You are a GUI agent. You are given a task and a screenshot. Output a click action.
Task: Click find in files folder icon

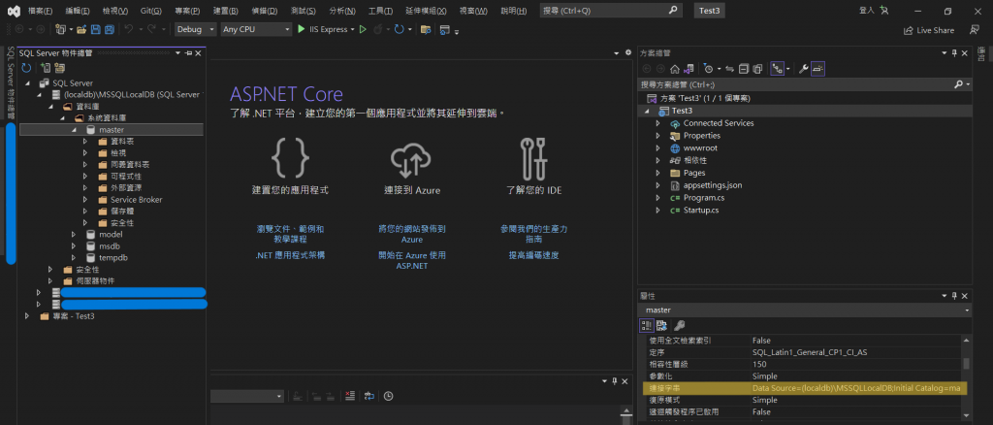click(x=426, y=29)
